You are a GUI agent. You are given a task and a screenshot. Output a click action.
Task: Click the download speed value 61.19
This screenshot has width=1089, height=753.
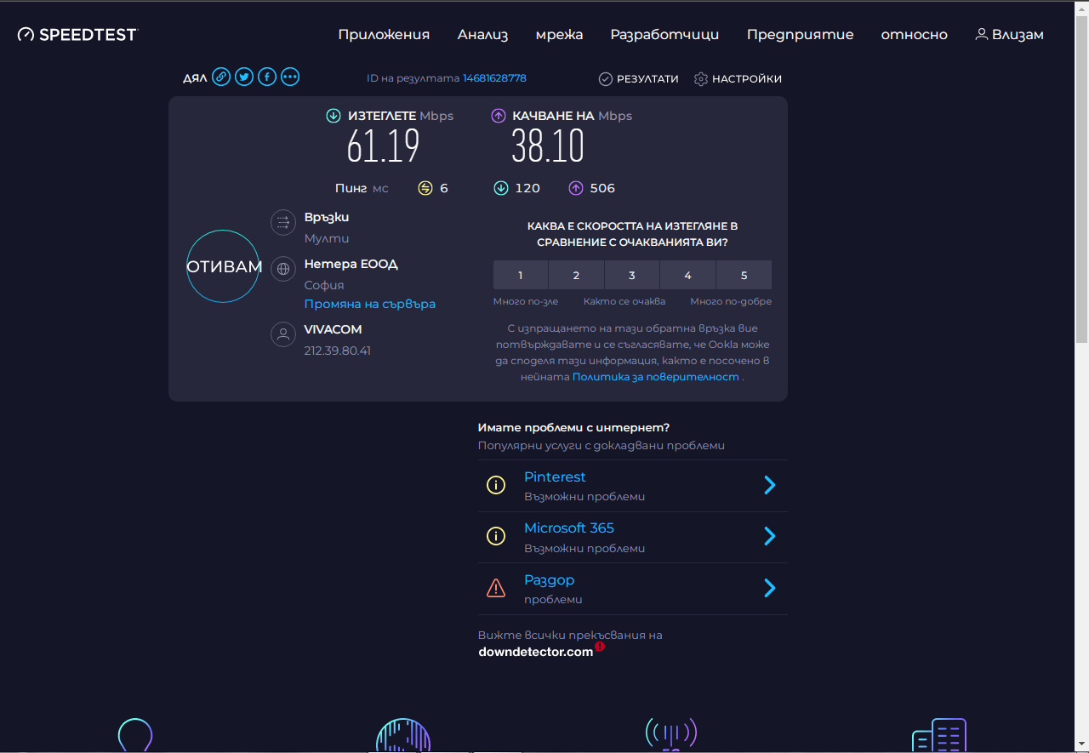point(384,147)
